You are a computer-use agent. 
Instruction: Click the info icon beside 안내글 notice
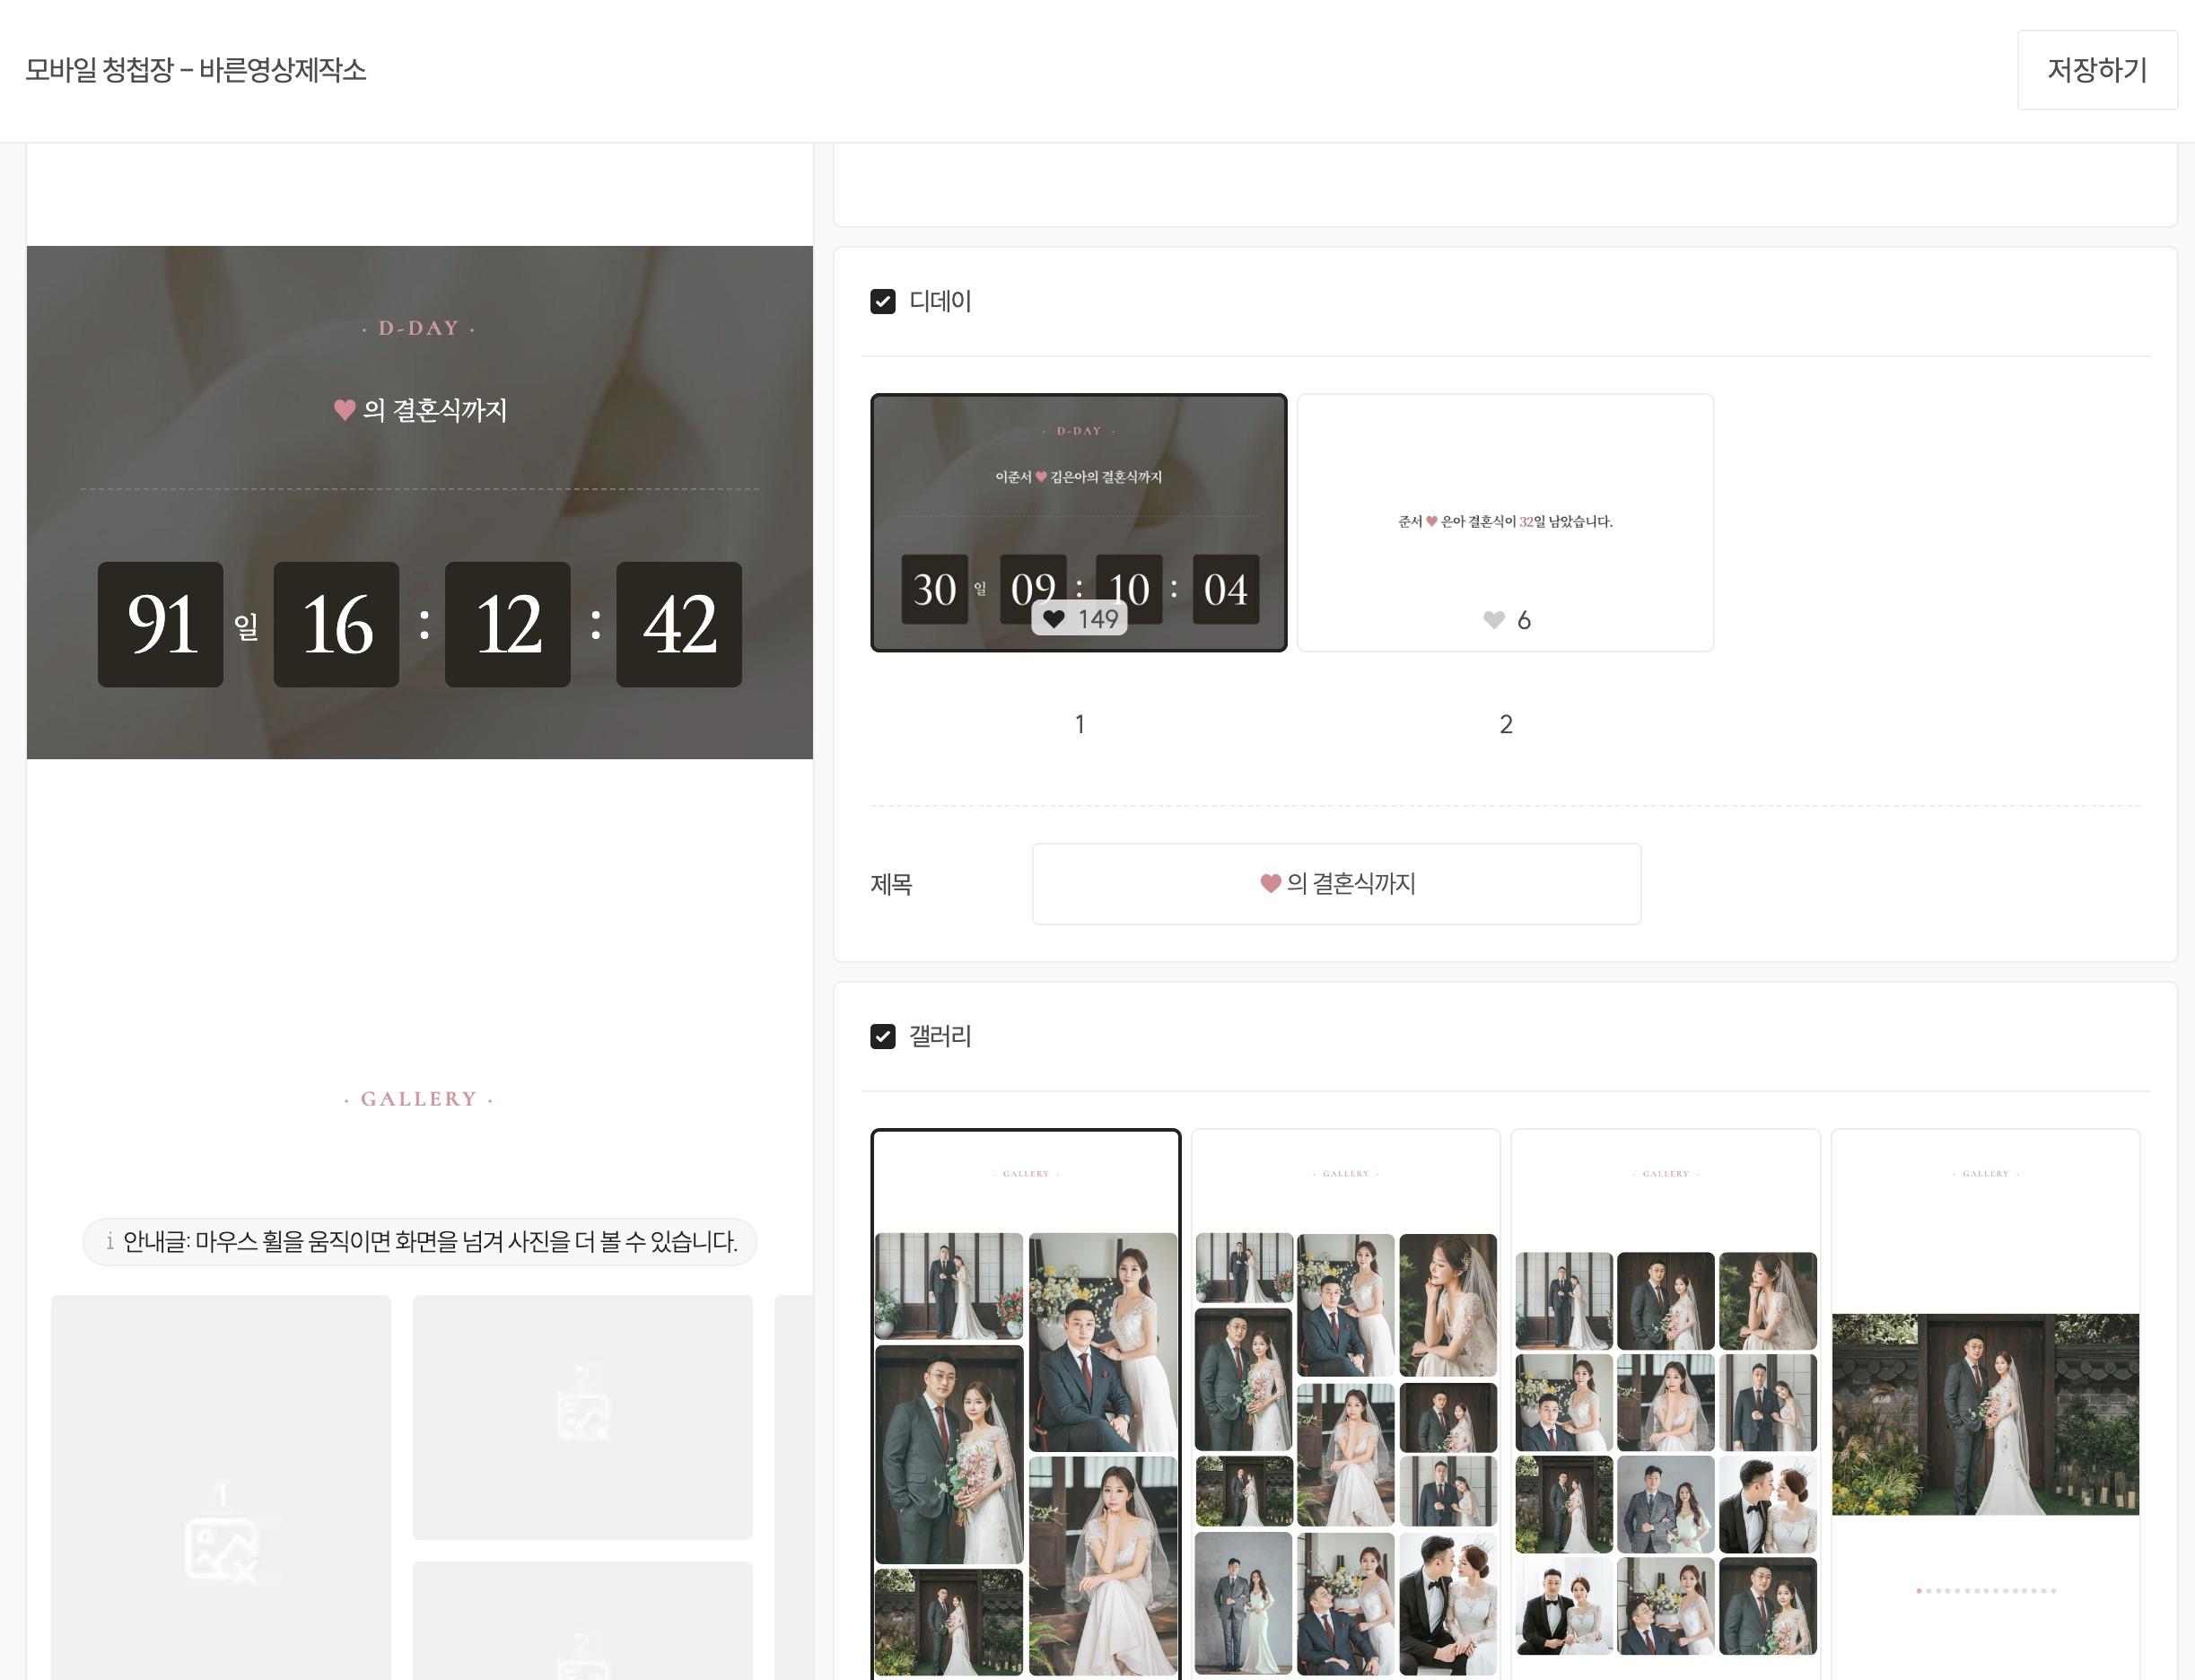tap(110, 1242)
